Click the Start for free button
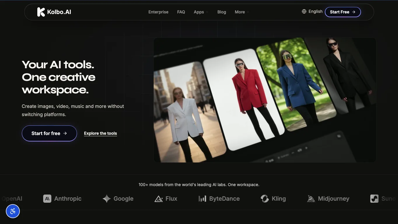398x224 pixels. tap(49, 133)
